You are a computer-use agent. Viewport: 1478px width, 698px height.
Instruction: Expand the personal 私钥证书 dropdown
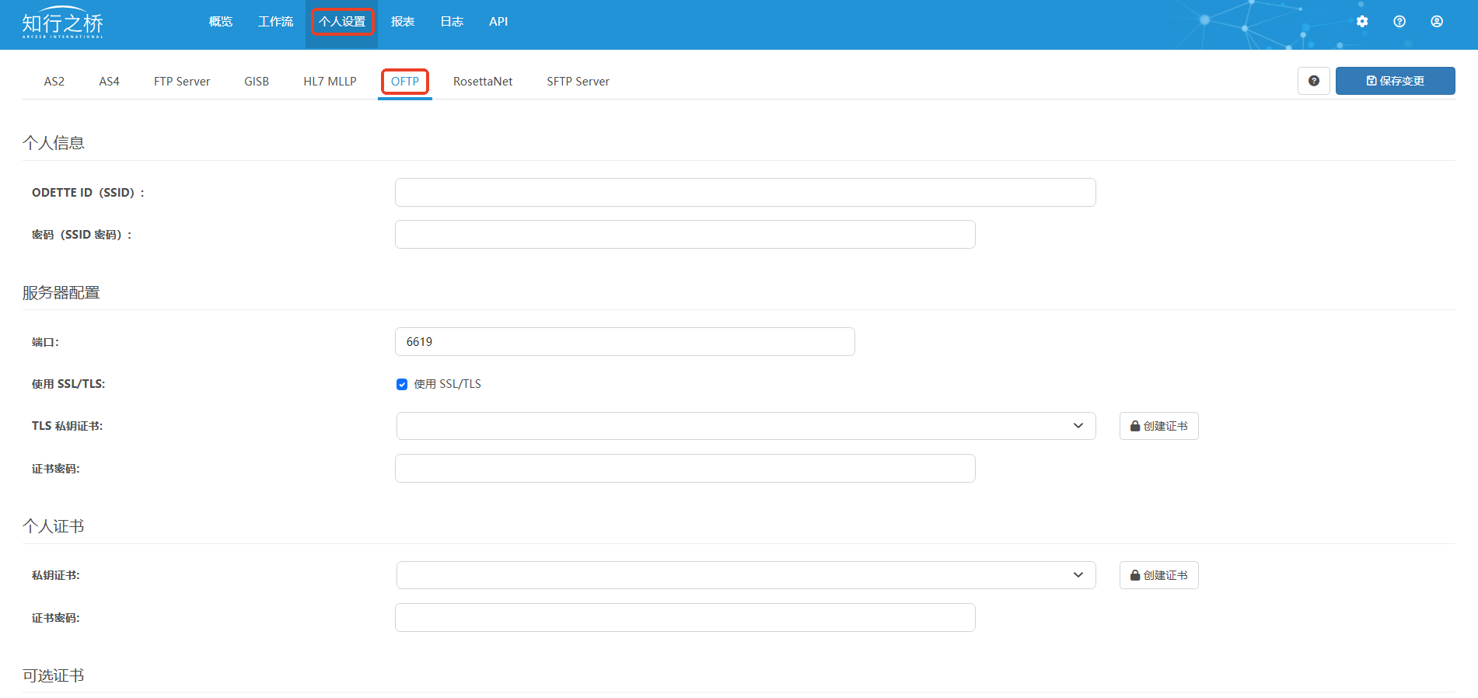click(746, 575)
